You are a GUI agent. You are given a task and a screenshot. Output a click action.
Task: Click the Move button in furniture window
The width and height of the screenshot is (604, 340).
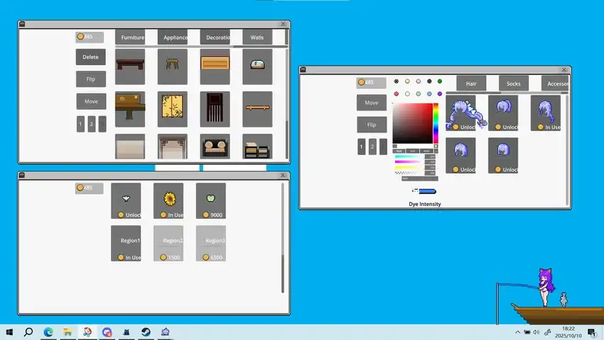(91, 101)
